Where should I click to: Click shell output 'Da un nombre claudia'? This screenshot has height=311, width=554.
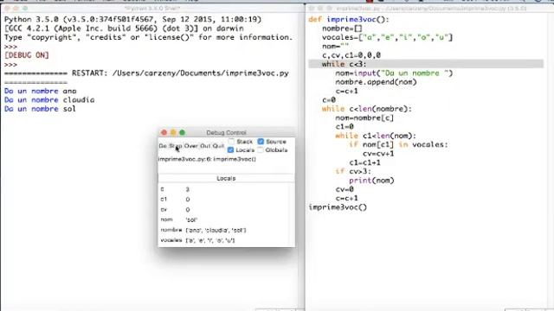point(49,100)
